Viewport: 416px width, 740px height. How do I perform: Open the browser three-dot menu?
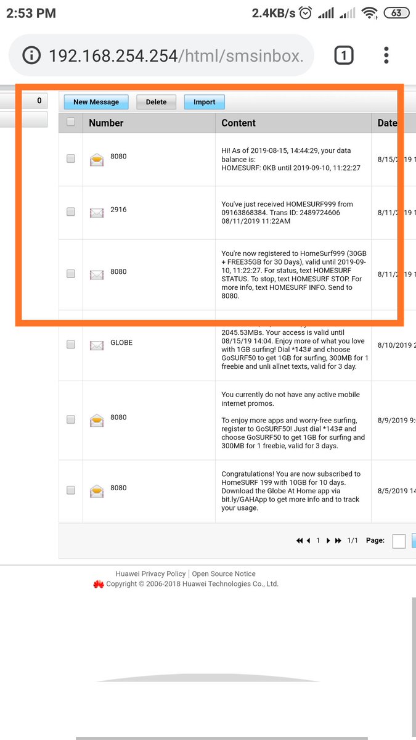tap(386, 55)
